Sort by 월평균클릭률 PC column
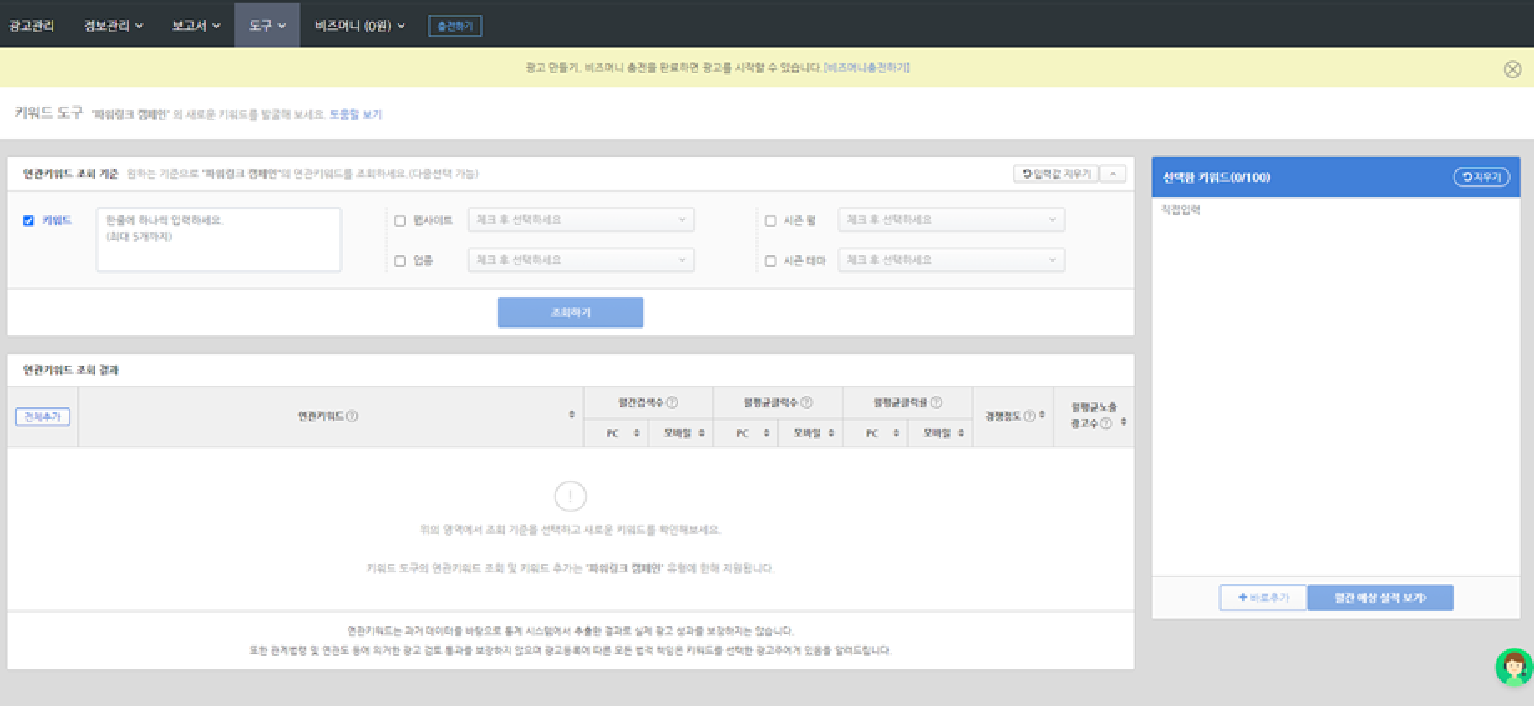The height and width of the screenshot is (706, 1534). tap(896, 433)
